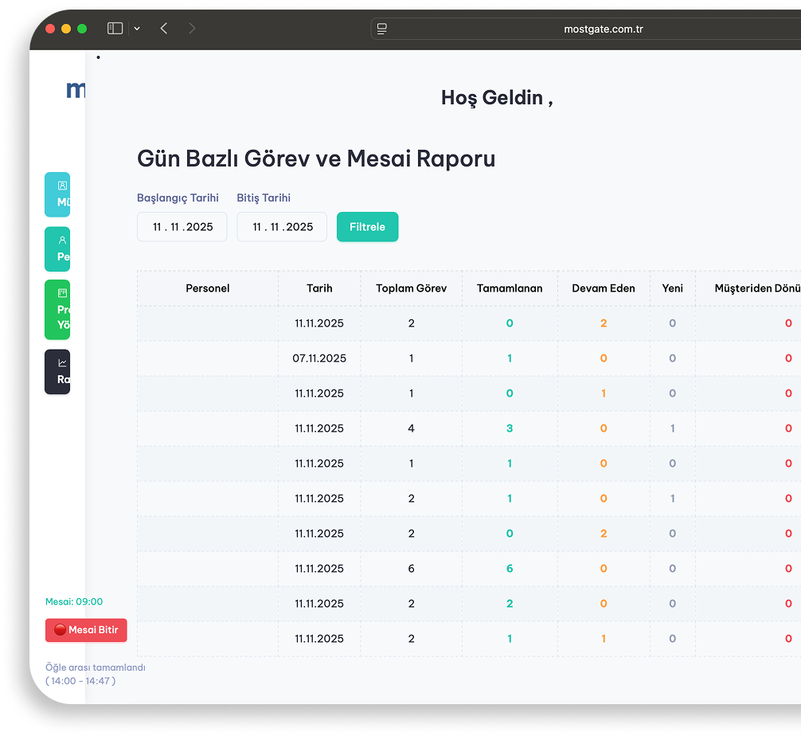Open the green project management sidebar tile

point(57,310)
